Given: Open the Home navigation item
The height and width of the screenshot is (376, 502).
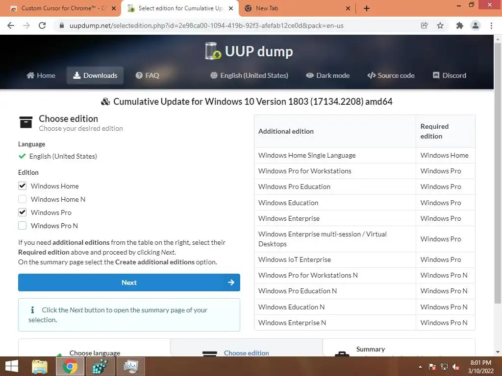Looking at the screenshot, I should click(x=41, y=75).
